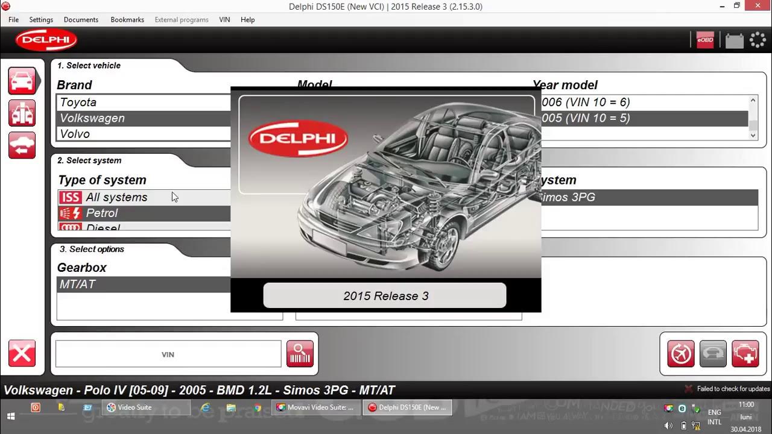Open engine diagnostics plus icon

[x=745, y=353]
